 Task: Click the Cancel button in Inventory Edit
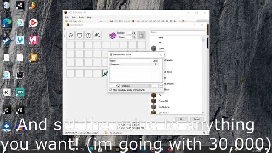pyautogui.click(x=196, y=119)
